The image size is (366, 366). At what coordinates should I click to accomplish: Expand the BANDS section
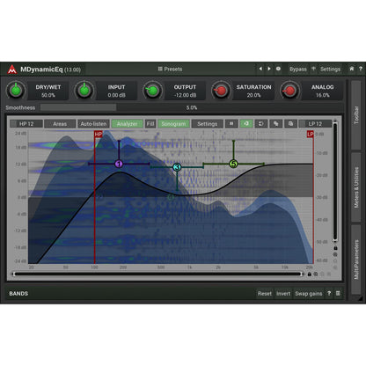click(x=18, y=293)
